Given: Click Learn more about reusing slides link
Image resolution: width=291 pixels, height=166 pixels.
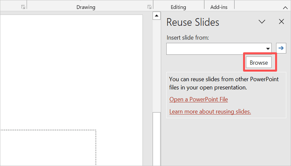Looking at the screenshot, I should 210,112.
